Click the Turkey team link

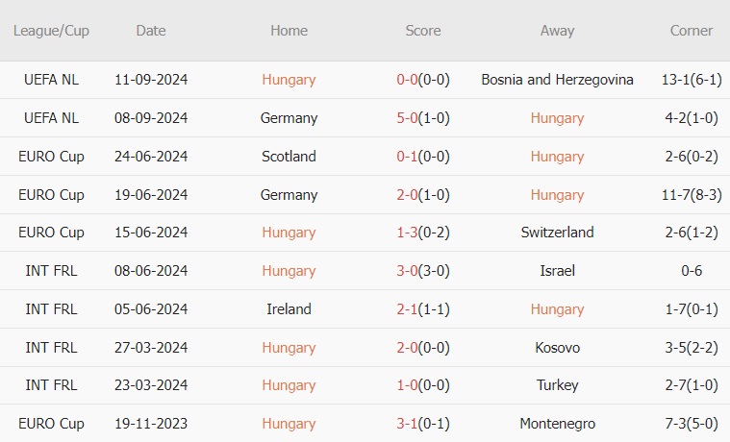(557, 385)
